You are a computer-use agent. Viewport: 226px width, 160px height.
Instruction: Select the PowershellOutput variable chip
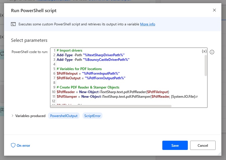pyautogui.click(x=64, y=116)
